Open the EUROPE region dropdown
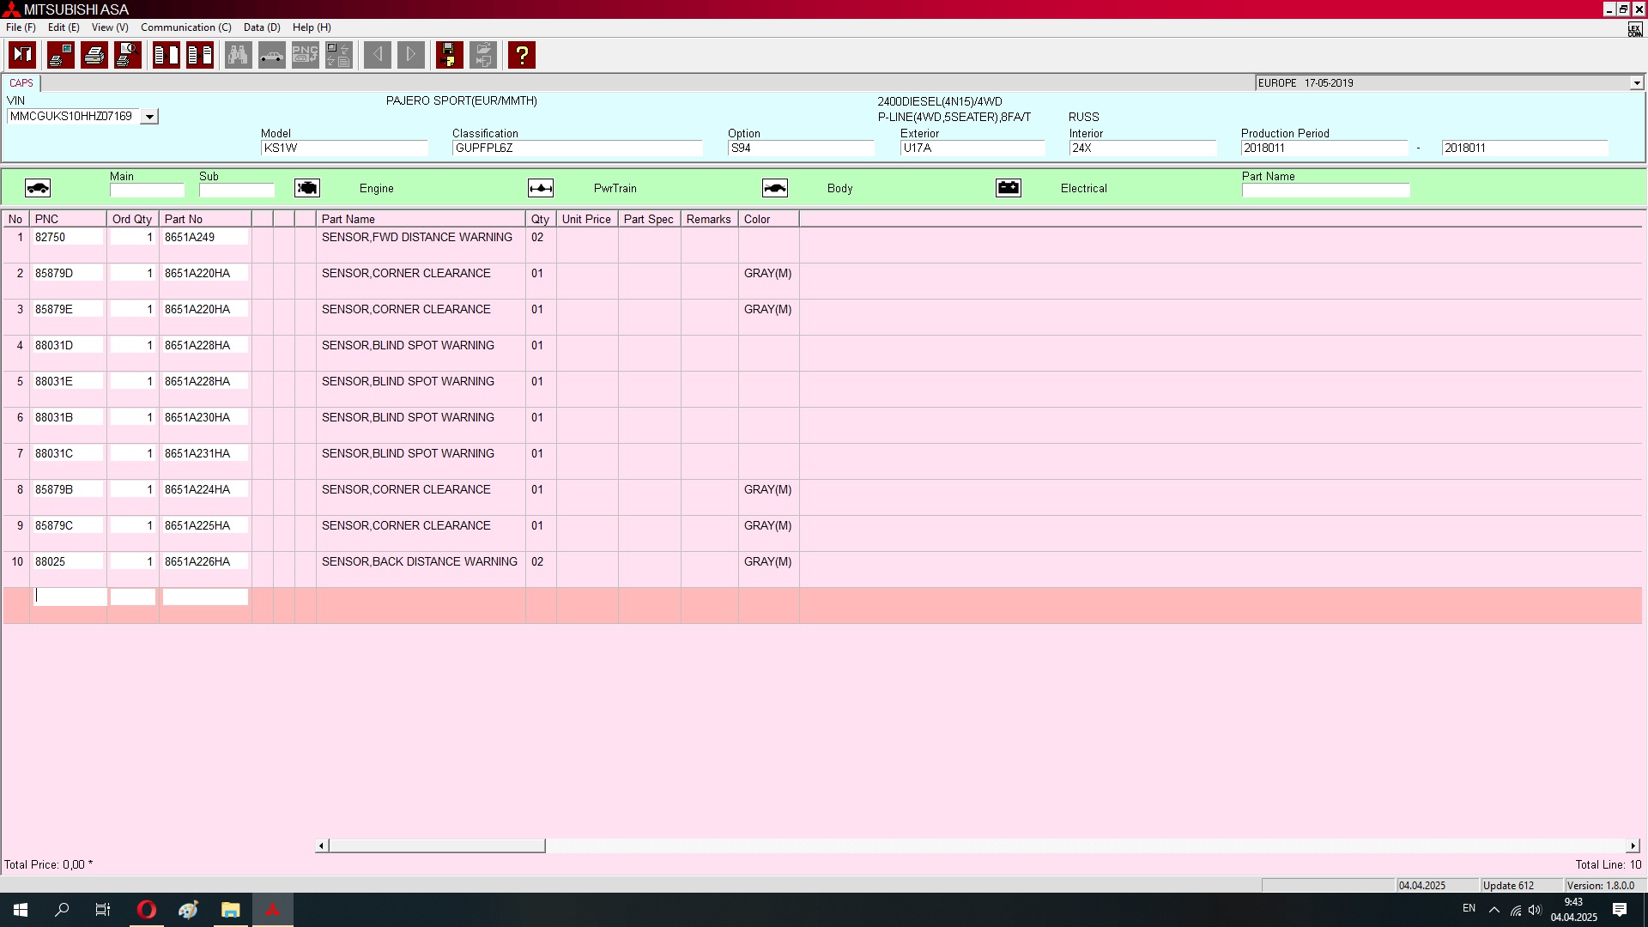1648x927 pixels. click(1636, 83)
